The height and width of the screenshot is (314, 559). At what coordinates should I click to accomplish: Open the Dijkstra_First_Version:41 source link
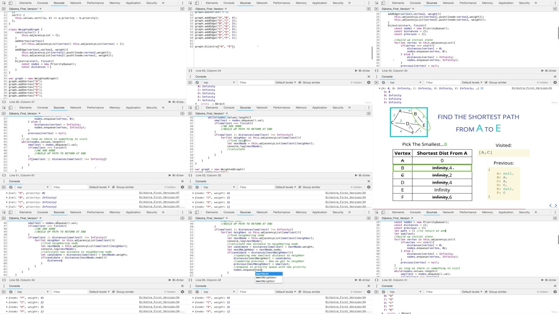[x=532, y=88]
